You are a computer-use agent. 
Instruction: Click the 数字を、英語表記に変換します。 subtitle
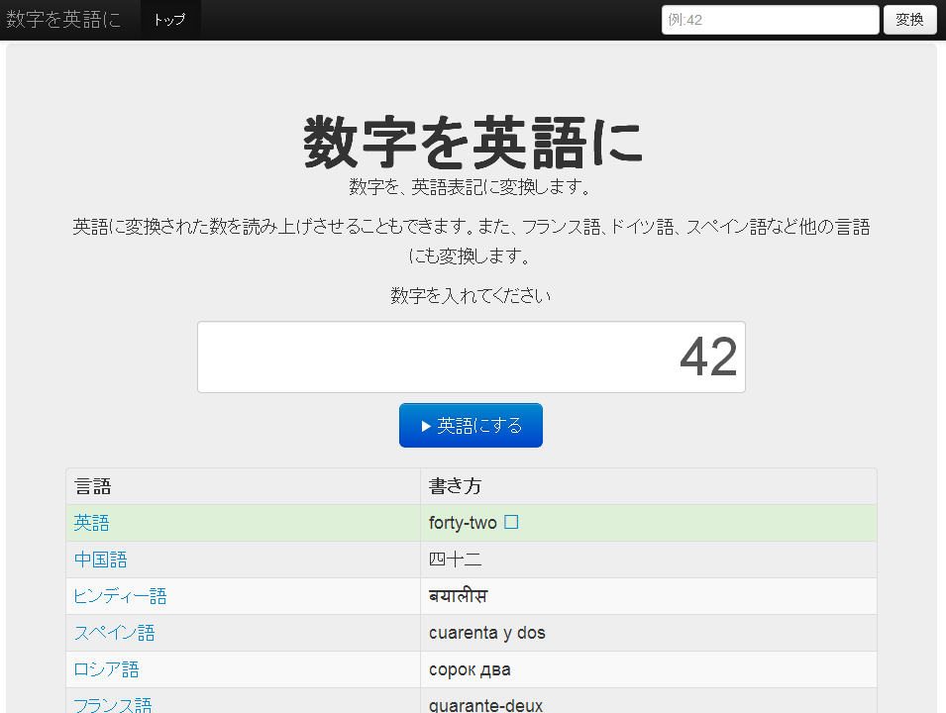click(x=471, y=187)
